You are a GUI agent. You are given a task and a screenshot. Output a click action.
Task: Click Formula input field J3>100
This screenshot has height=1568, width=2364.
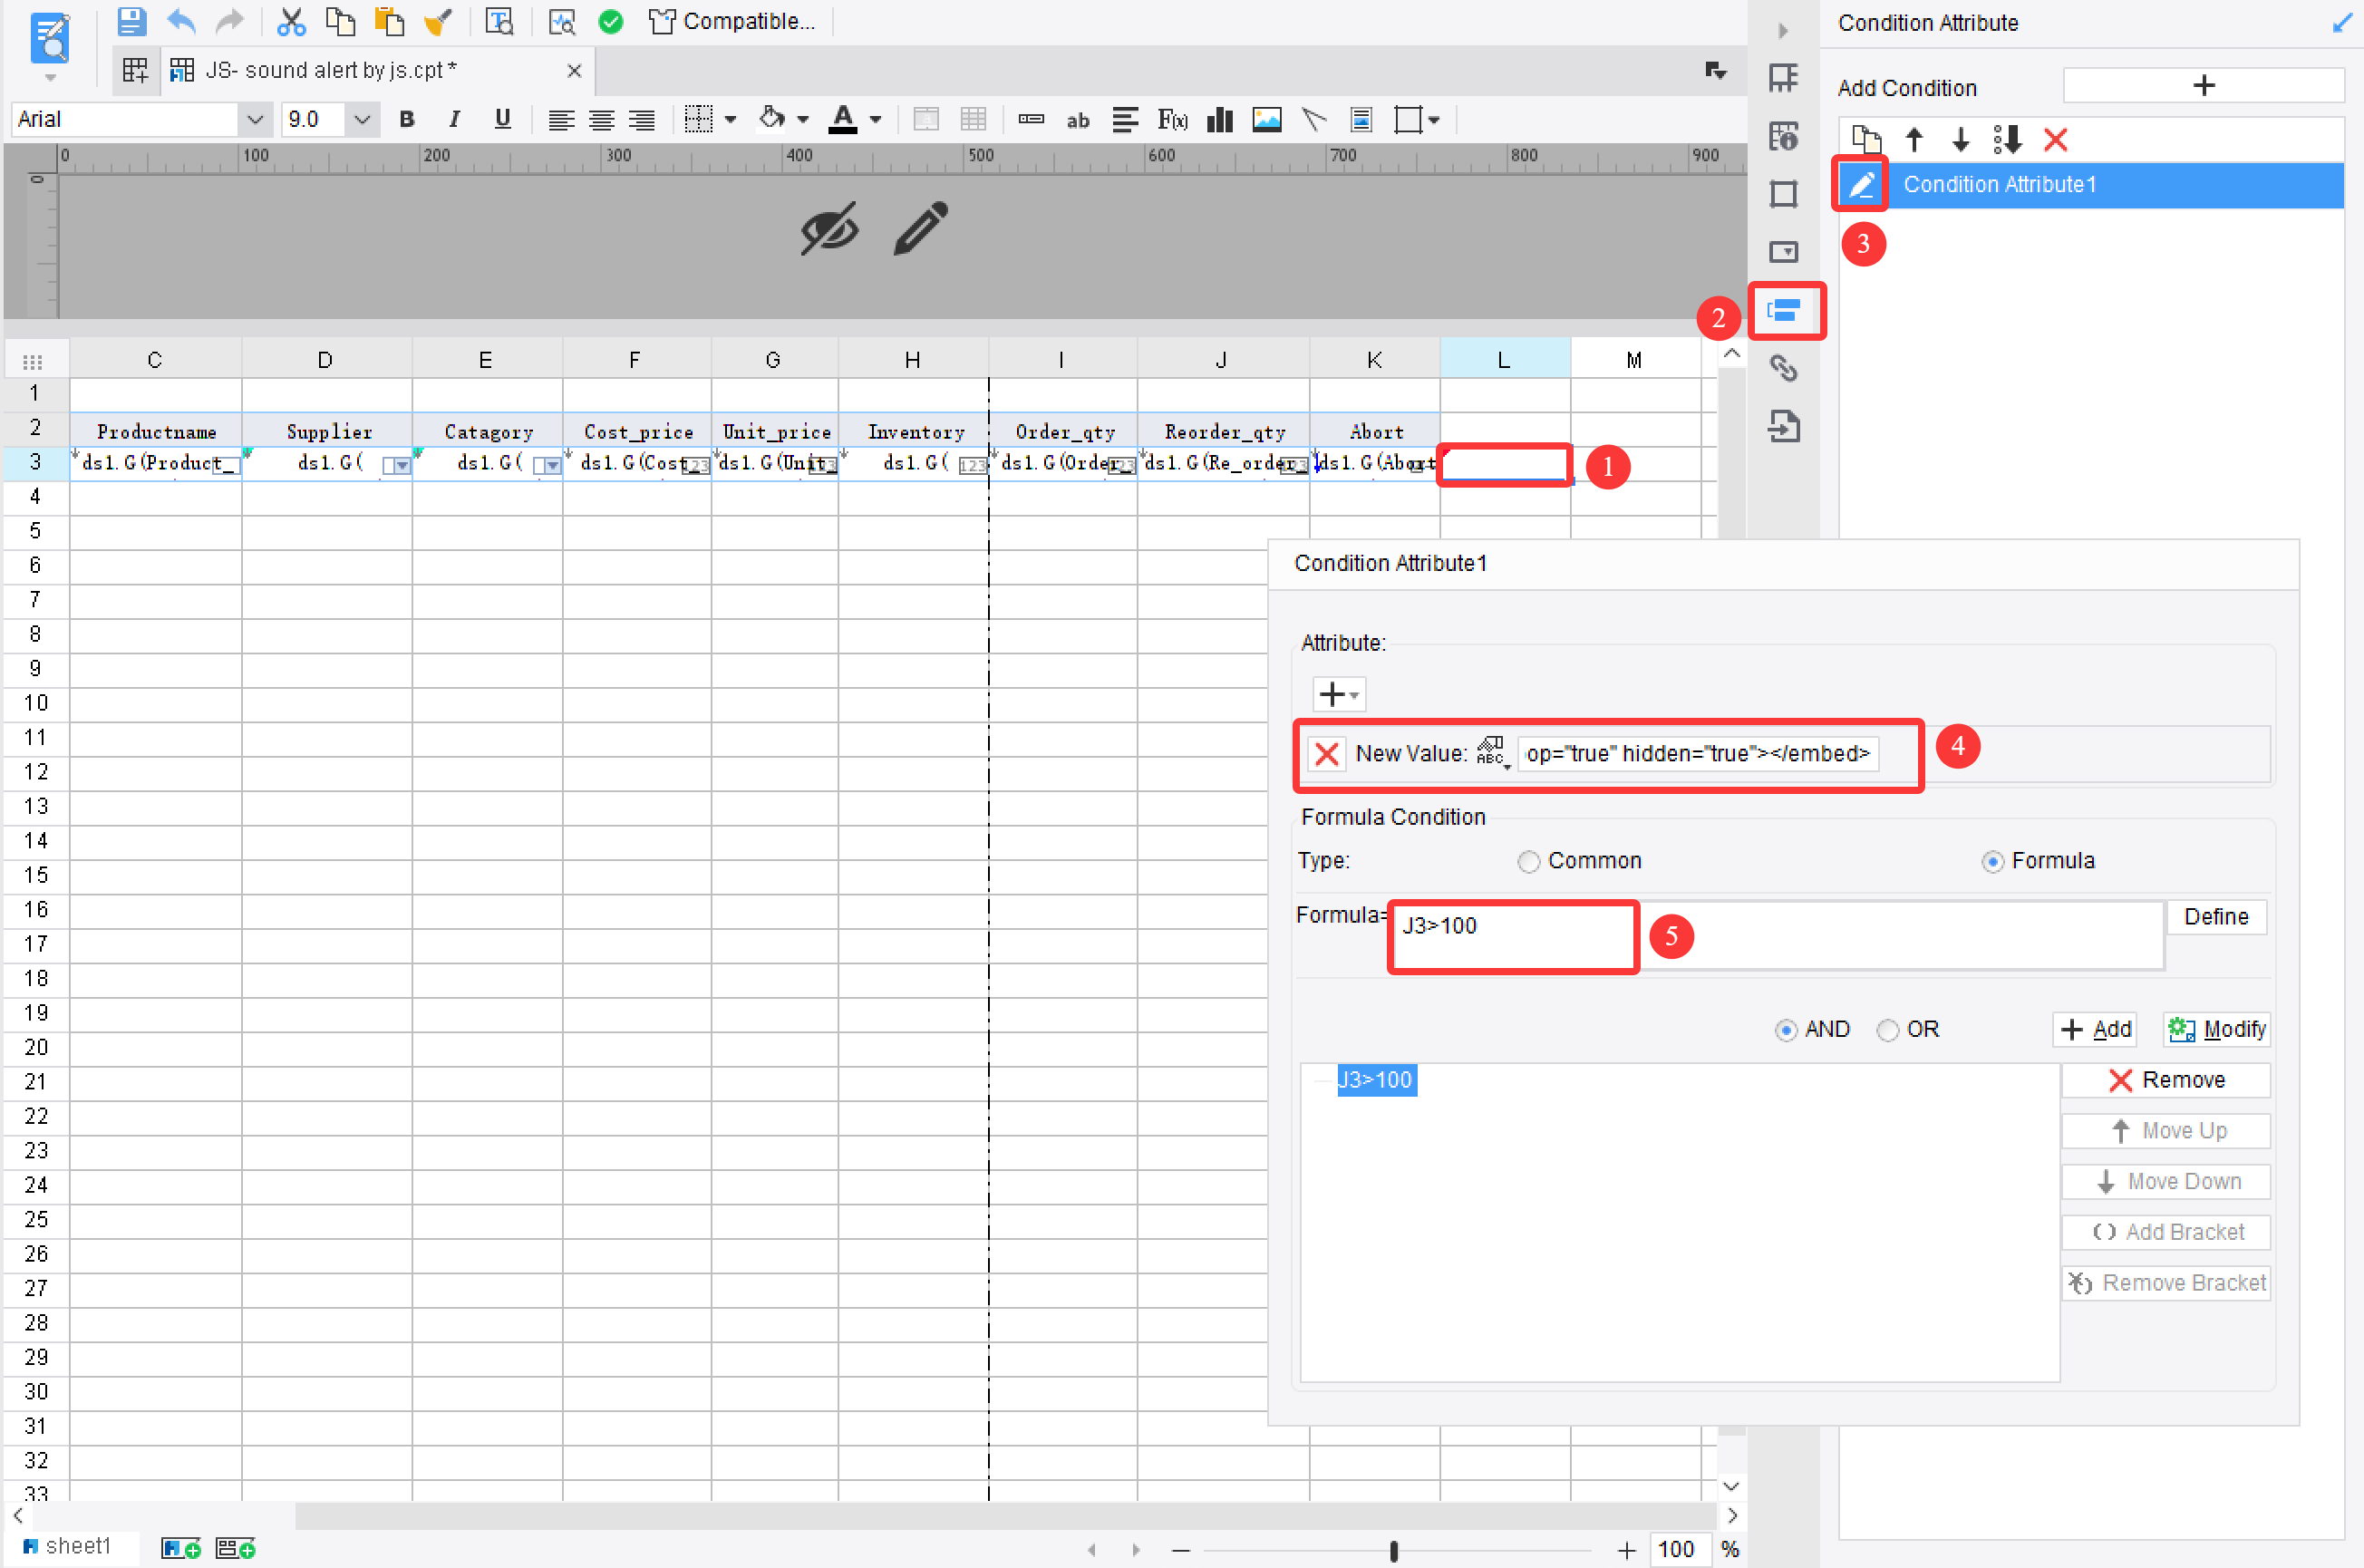1778,935
